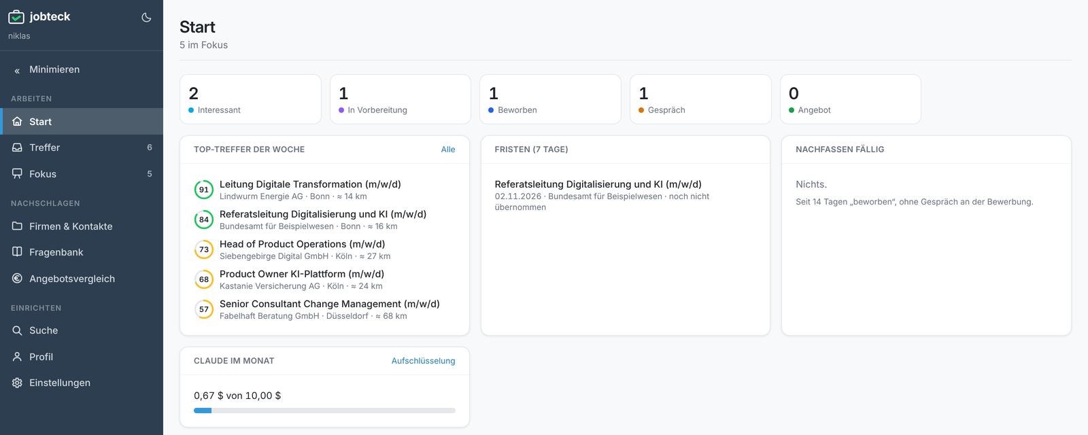Click the Fokus count badge 5
This screenshot has height=435, width=1088.
point(150,174)
